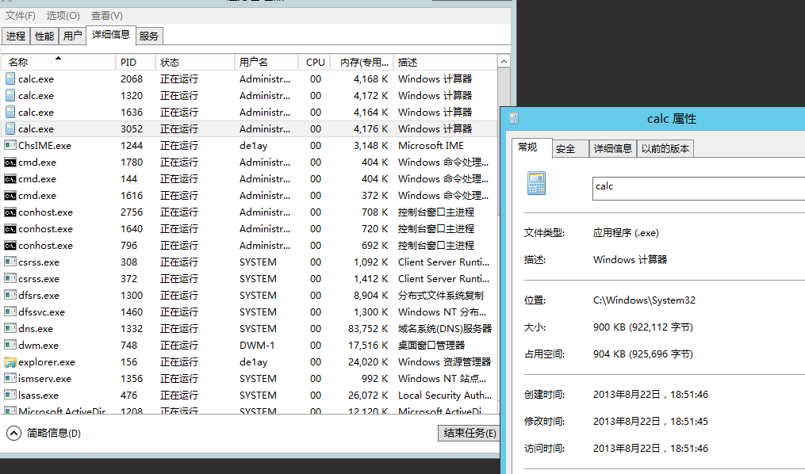Switch to the 进程 tab
This screenshot has height=474, width=805.
pyautogui.click(x=15, y=36)
